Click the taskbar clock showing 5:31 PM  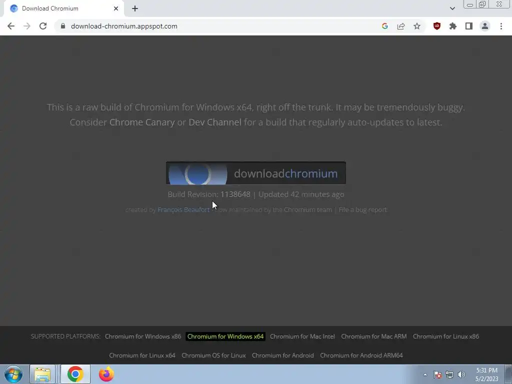tap(487, 374)
